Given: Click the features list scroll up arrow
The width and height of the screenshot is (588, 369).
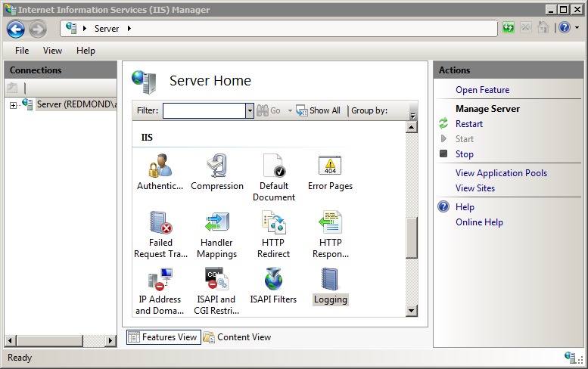Looking at the screenshot, I should tap(412, 127).
